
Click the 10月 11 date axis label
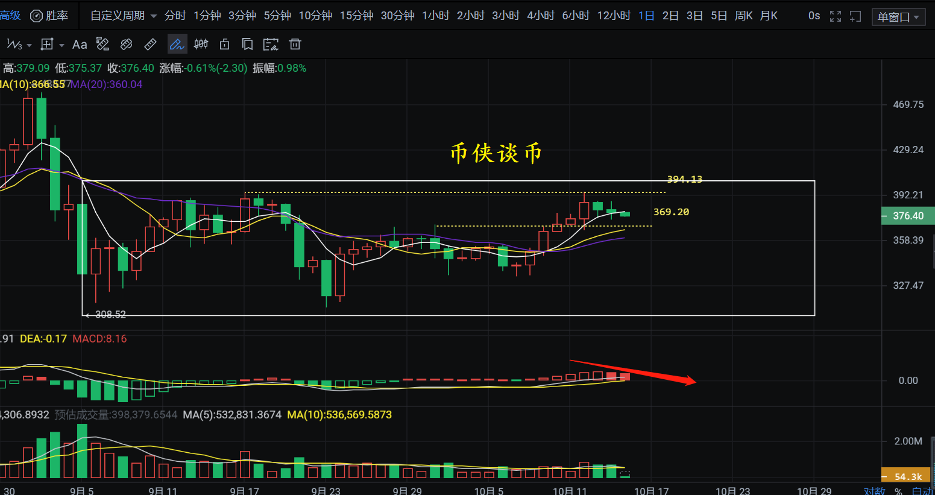point(570,491)
